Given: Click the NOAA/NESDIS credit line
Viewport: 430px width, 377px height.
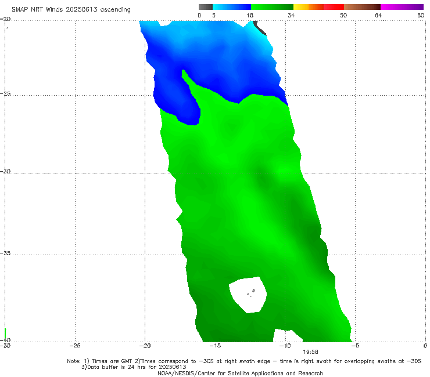Looking at the screenshot, I should 240,373.
